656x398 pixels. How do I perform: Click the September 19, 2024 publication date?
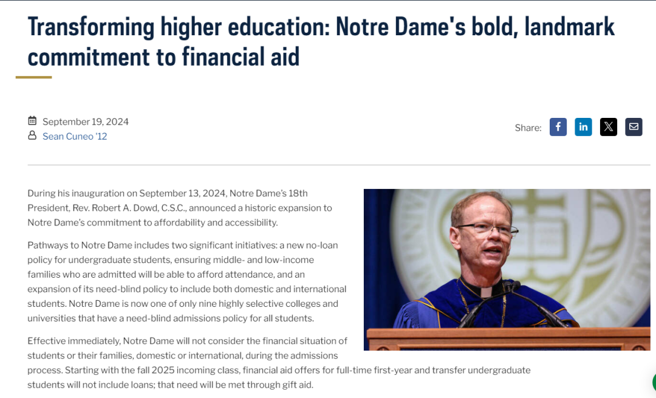tap(86, 122)
